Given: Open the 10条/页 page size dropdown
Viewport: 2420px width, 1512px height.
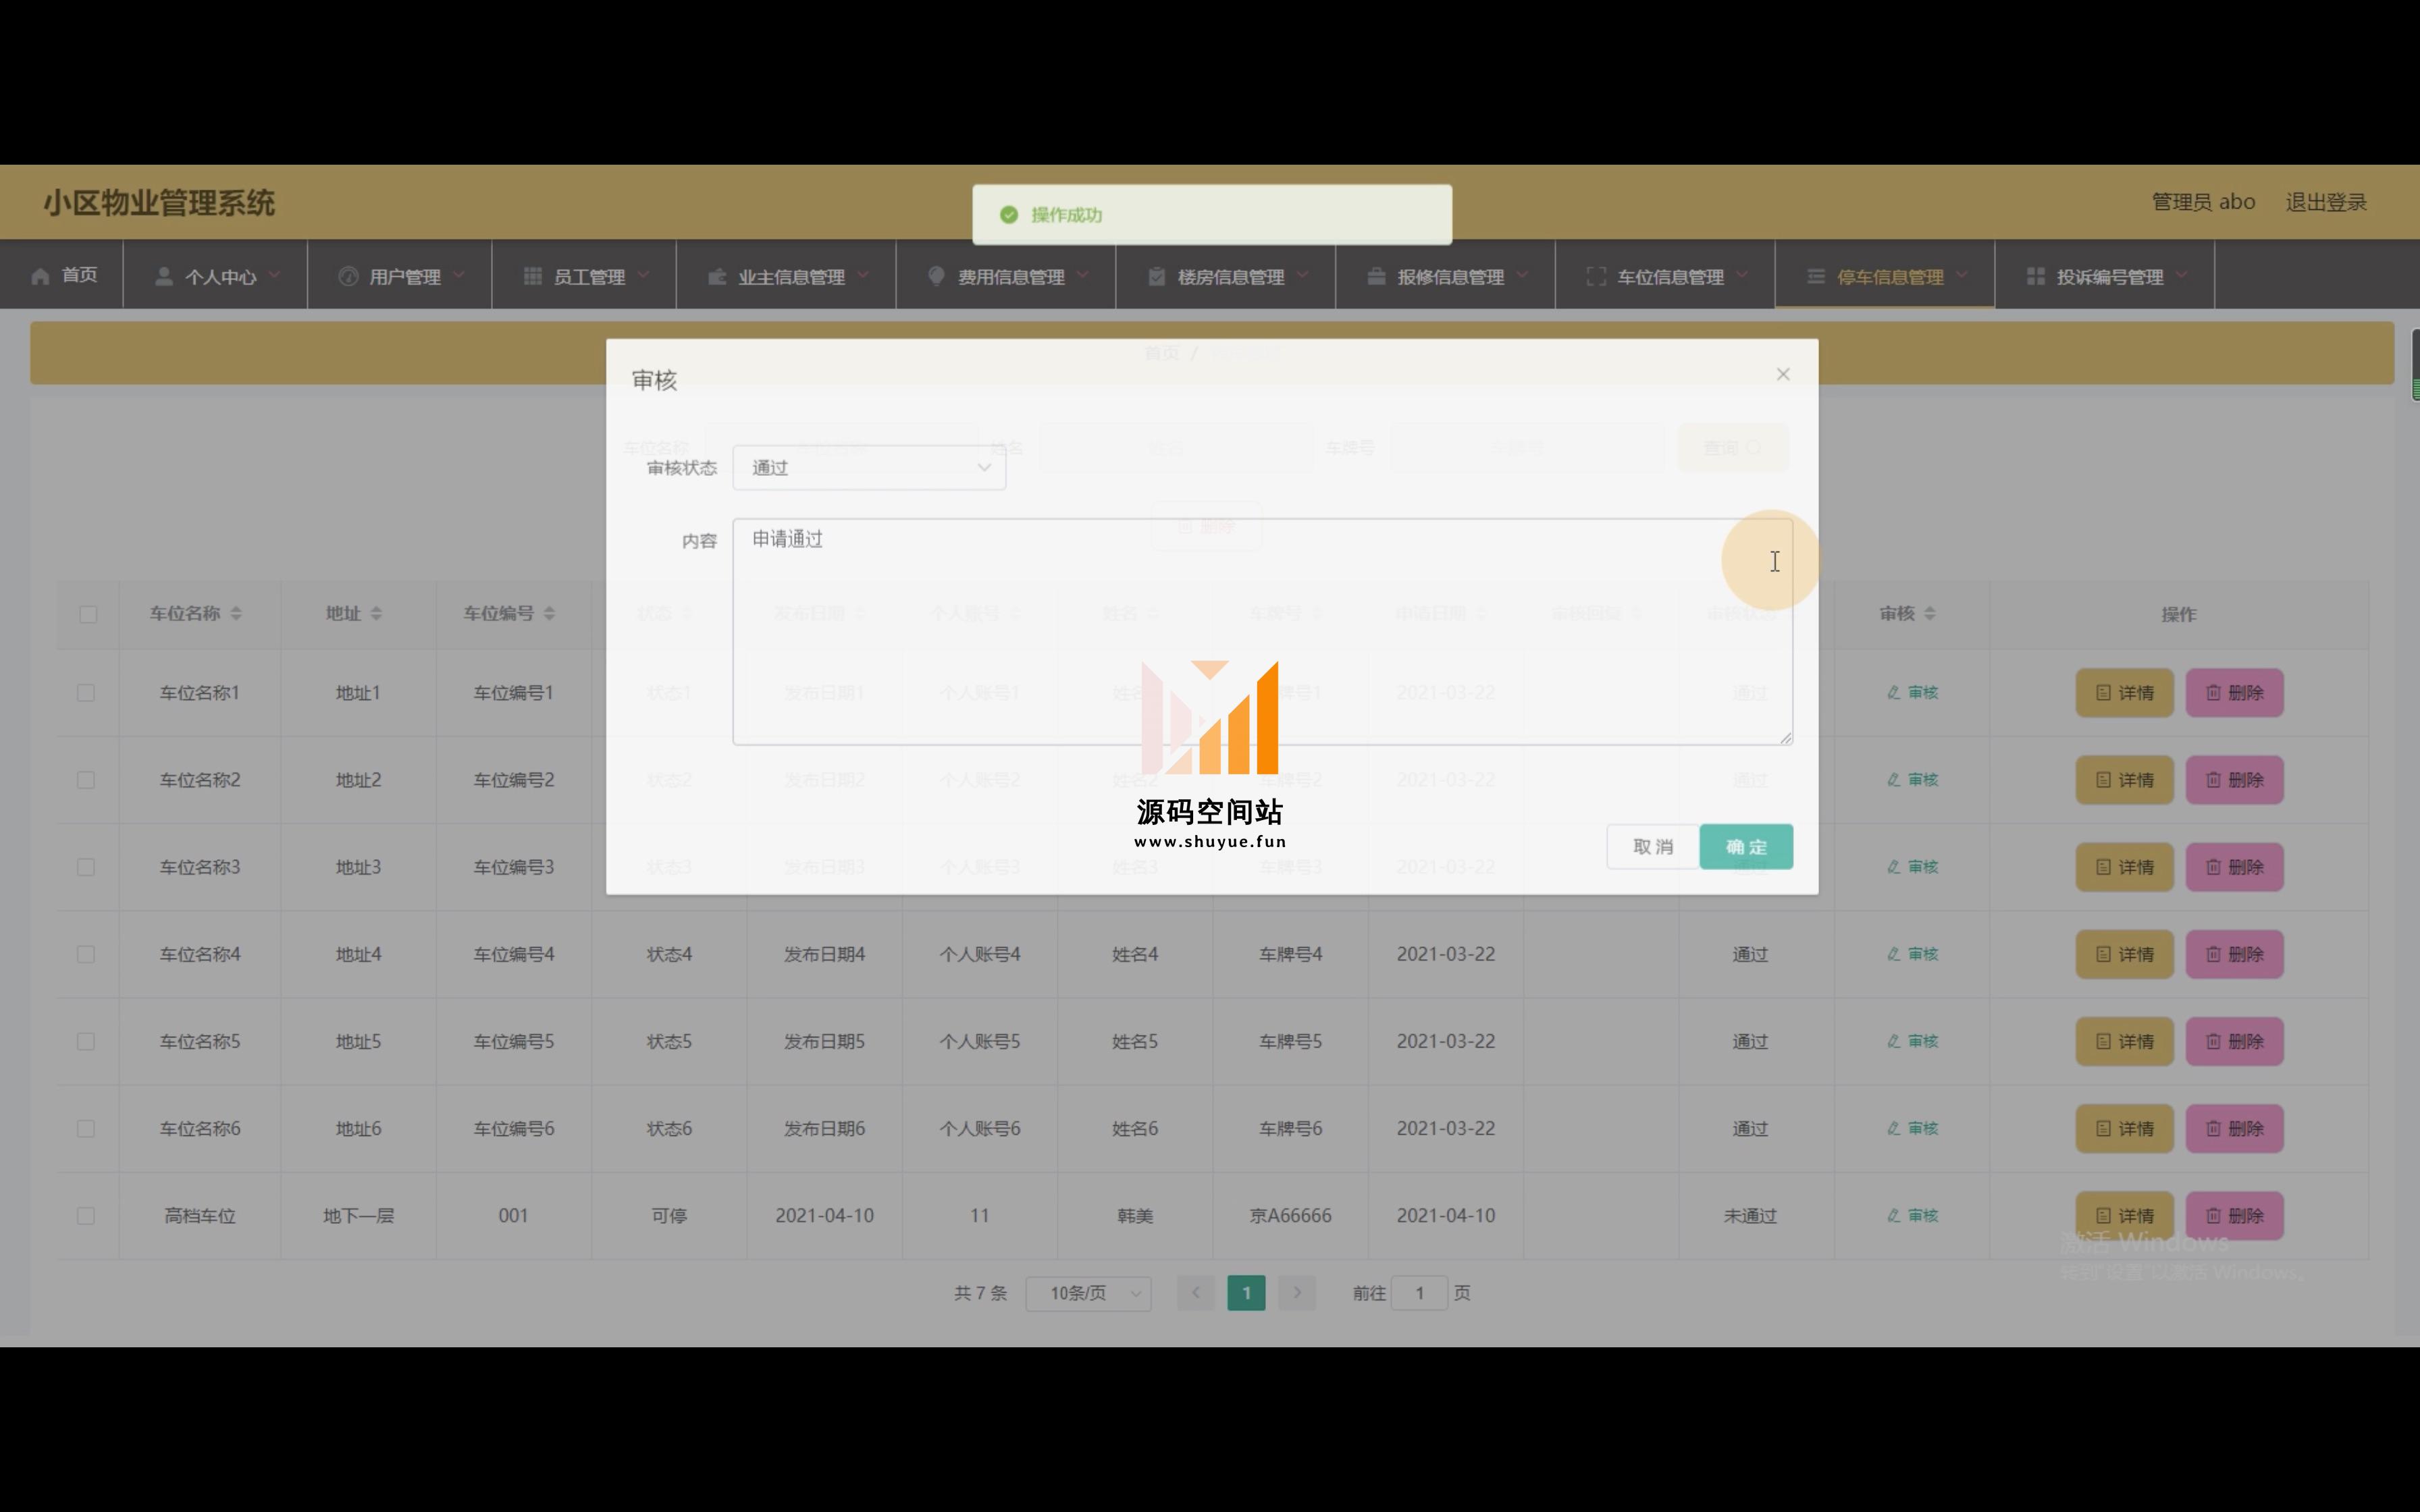Looking at the screenshot, I should coord(1088,1294).
